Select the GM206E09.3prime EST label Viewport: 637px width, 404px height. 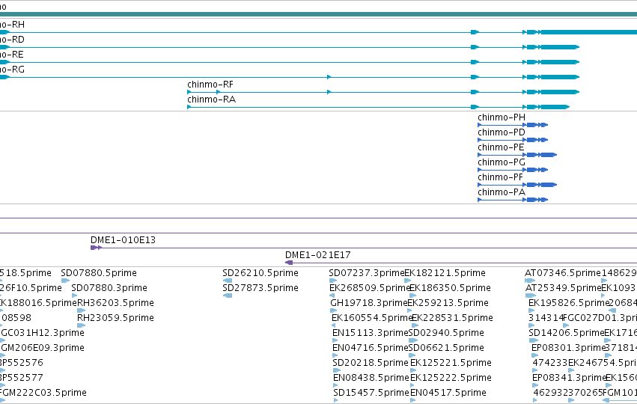tap(43, 348)
